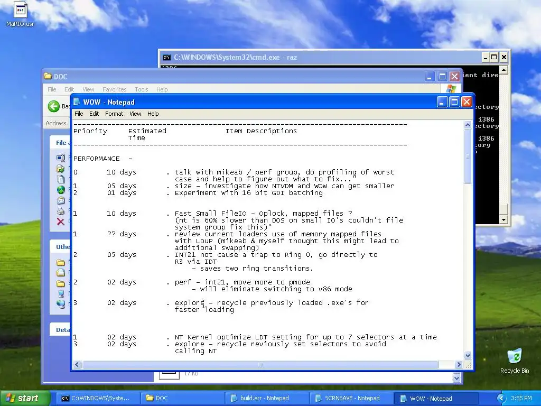Click the Notepad icon in WOW title bar
Screen dimensions: 541x406
tap(77, 102)
